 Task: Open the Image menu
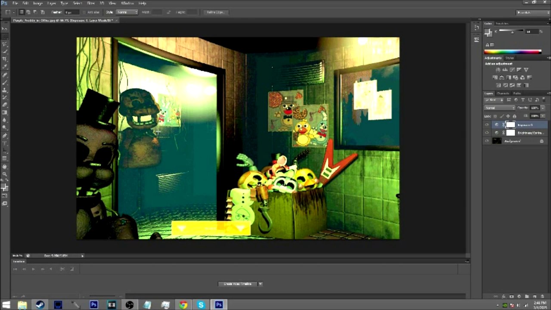(x=38, y=3)
